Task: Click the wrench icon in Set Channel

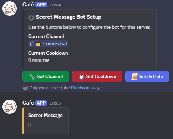Action: click(32, 76)
